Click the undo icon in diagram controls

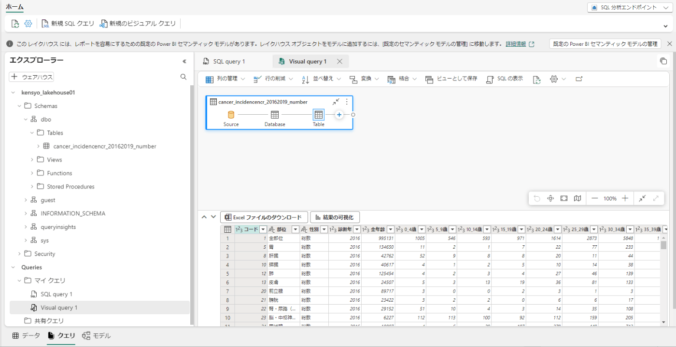[537, 199]
